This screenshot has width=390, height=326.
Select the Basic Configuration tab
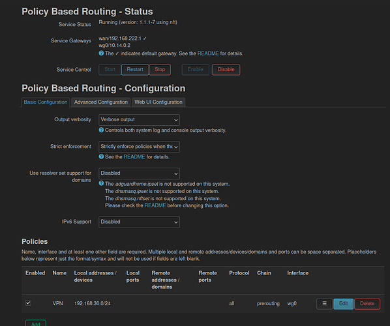[46, 102]
